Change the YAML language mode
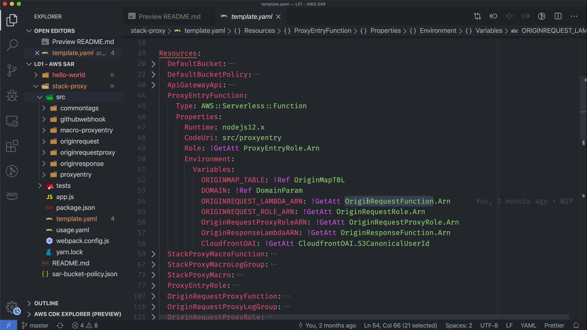This screenshot has height=330, width=587. pyautogui.click(x=528, y=325)
